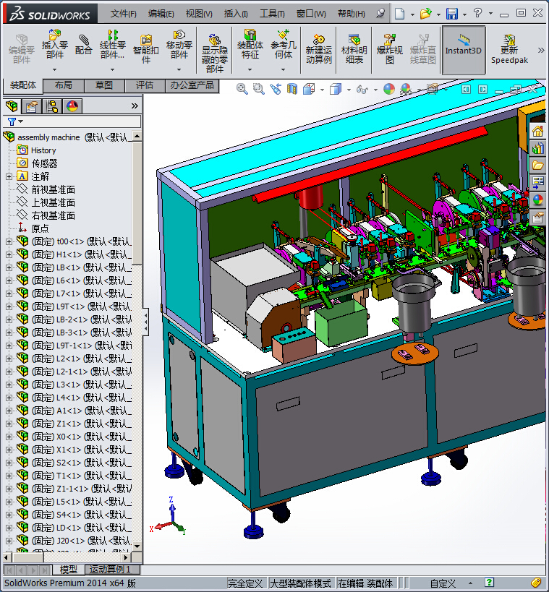Click the 自定义 units status item
The image size is (549, 592).
443,583
